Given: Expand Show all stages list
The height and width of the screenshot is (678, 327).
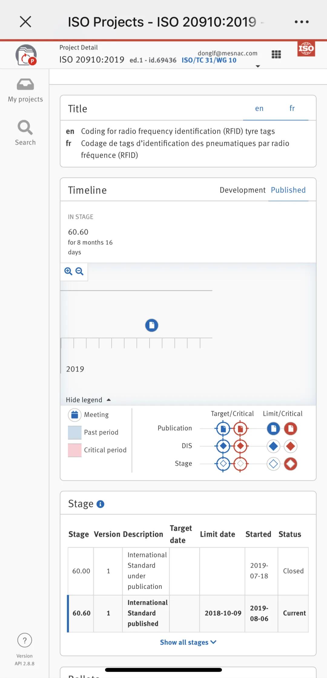Looking at the screenshot, I should point(188,642).
